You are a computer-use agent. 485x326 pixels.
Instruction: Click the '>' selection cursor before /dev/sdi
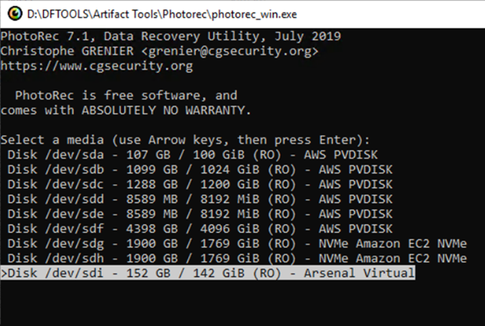[x=4, y=273]
